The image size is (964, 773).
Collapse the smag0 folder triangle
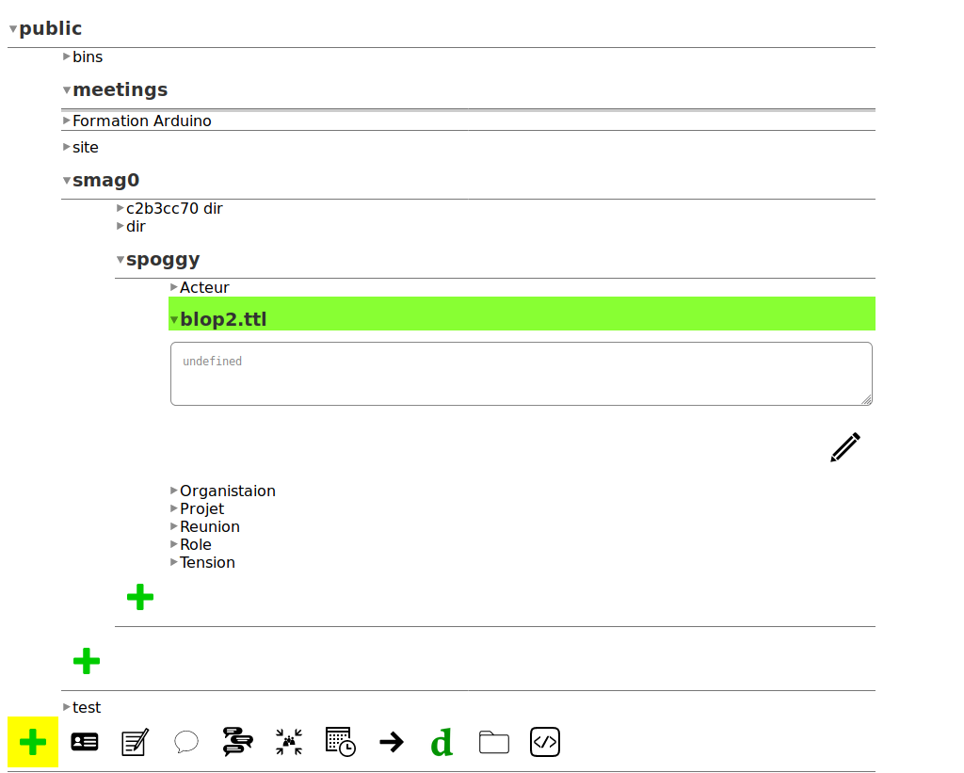tap(67, 181)
